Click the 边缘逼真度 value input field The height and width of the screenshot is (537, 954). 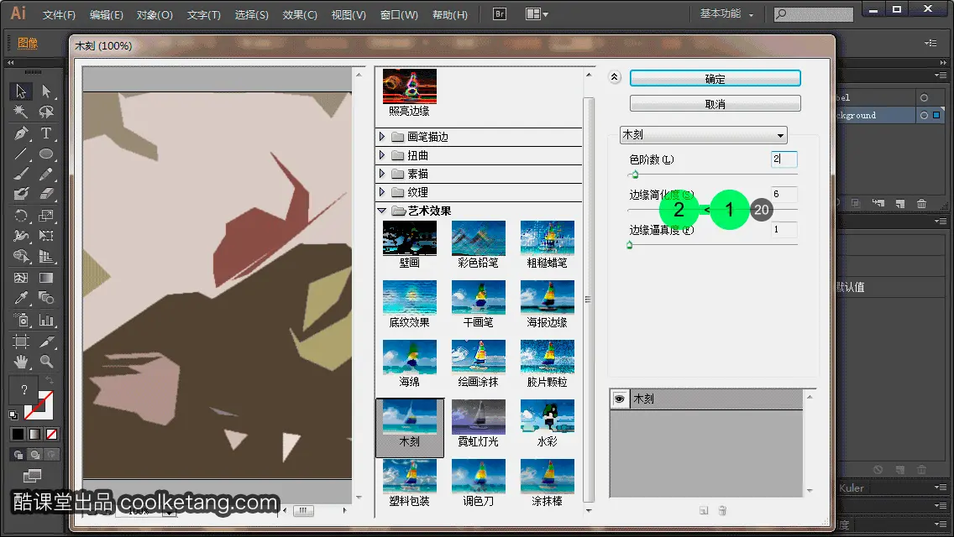pos(784,229)
